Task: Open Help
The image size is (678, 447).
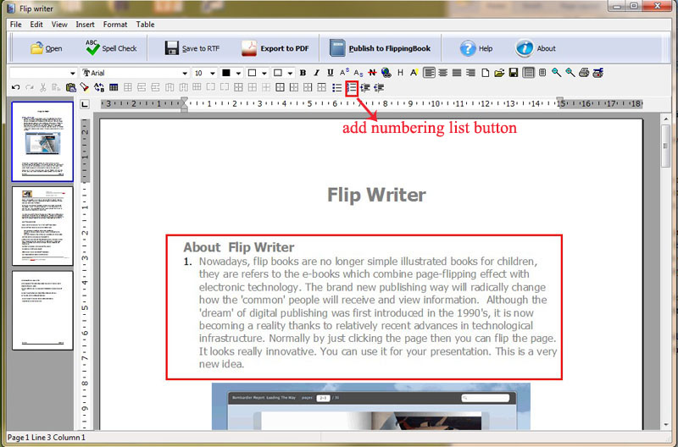Action: [x=476, y=48]
